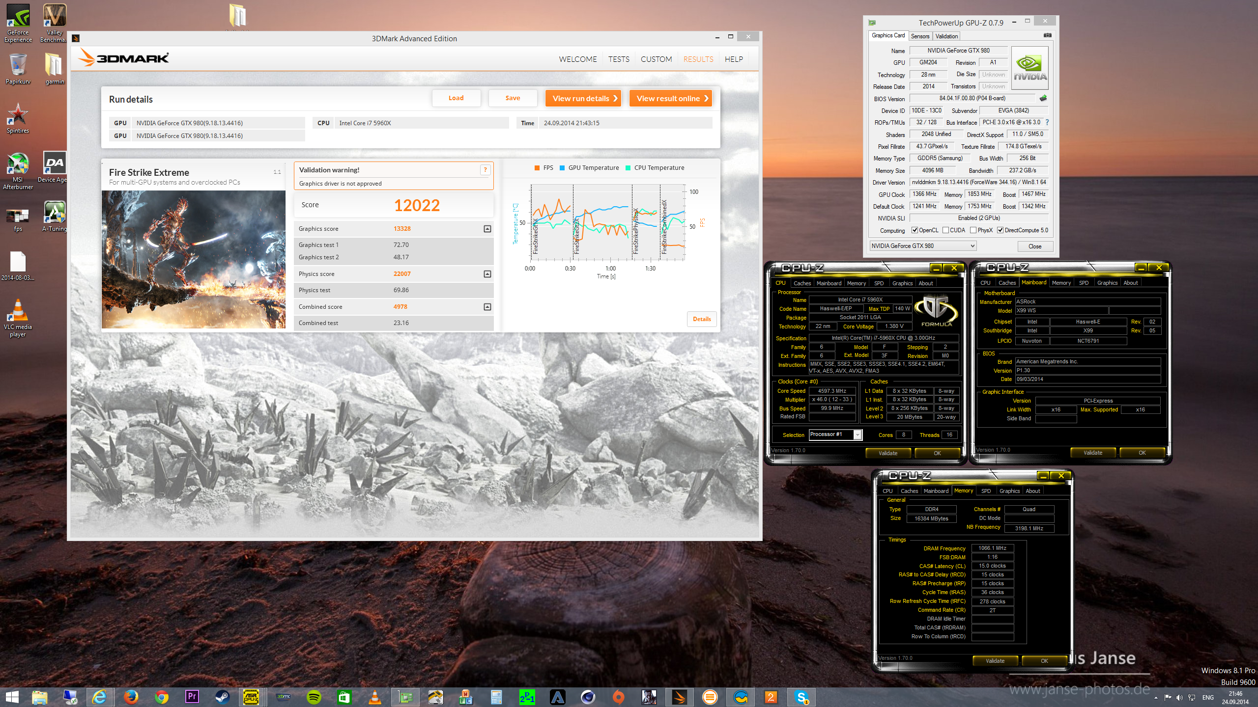Switch to the WELCOME tab in 3DMark
Image resolution: width=1258 pixels, height=707 pixels.
click(x=577, y=59)
